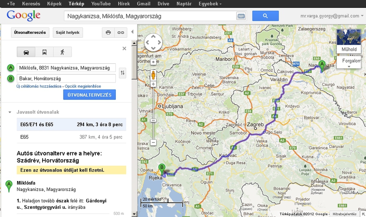Open the Forgalom traffic layer dropdown
Viewport: 366px width, 217px height.
tap(349, 62)
